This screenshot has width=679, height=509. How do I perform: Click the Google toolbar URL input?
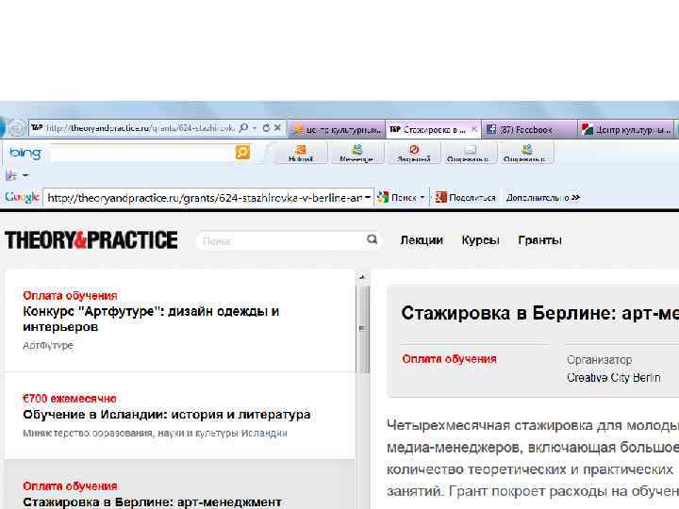204,198
